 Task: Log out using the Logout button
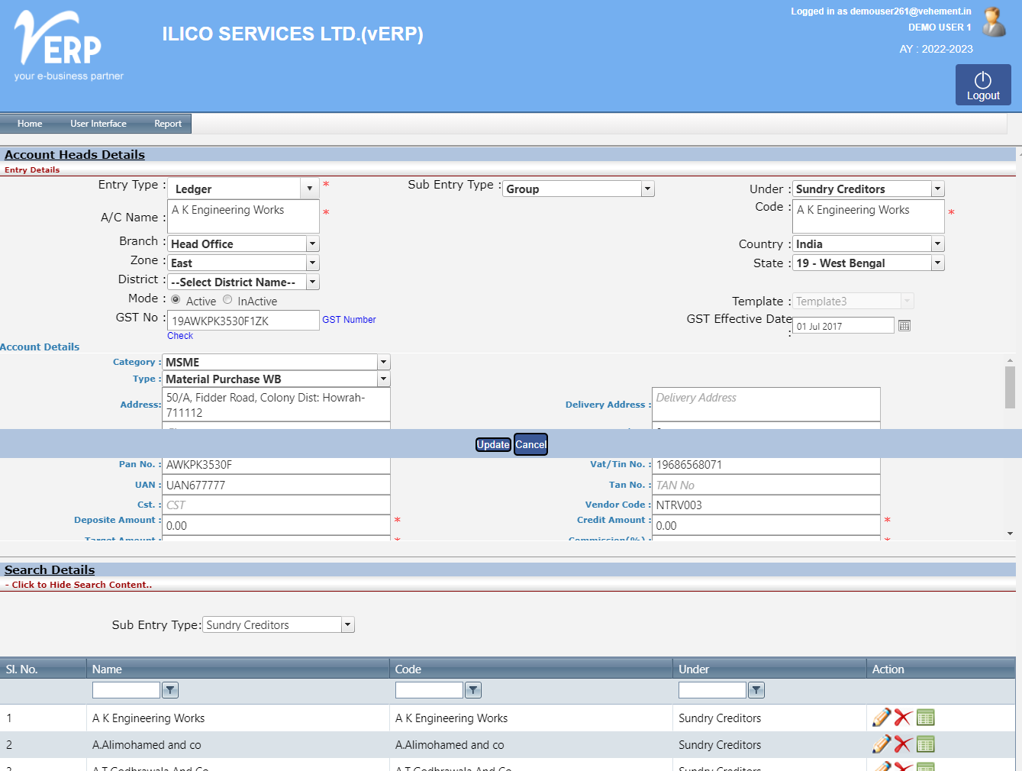tap(983, 85)
